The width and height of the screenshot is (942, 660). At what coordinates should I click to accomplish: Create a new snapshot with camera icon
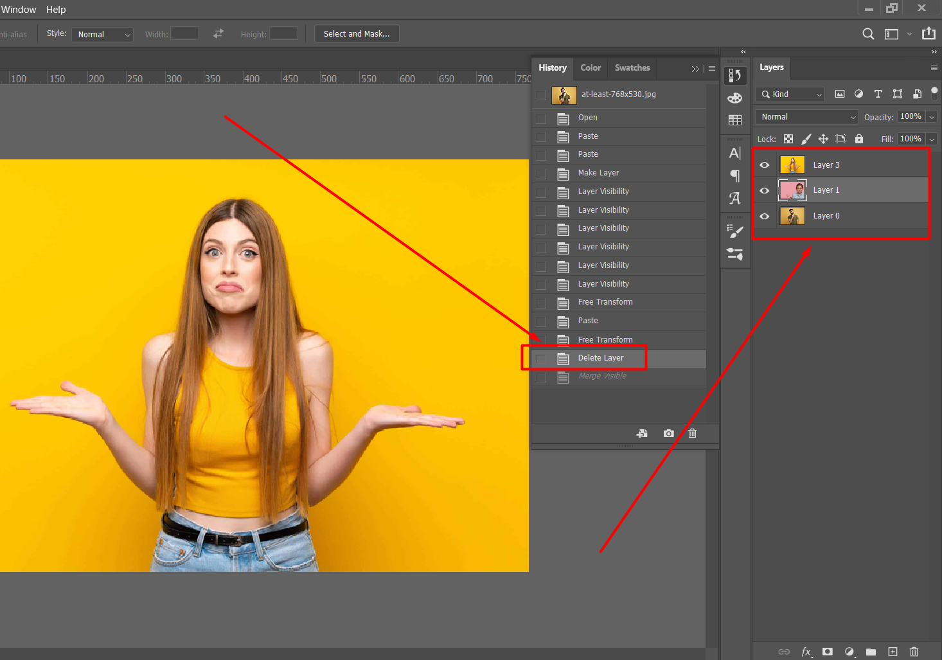click(669, 433)
